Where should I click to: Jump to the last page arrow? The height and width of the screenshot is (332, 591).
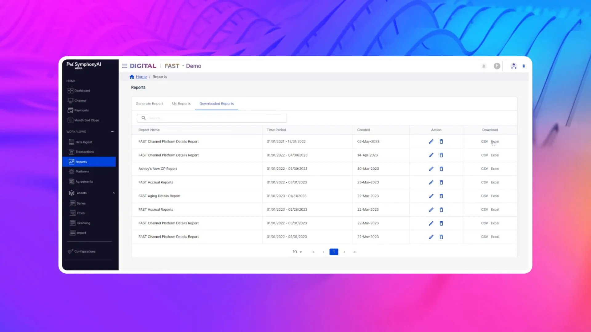355,252
